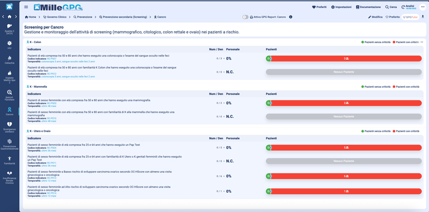429x212 pixels.
Task: Open the hamburger menu beside the MilleGPG logo
Action: pos(26,7)
